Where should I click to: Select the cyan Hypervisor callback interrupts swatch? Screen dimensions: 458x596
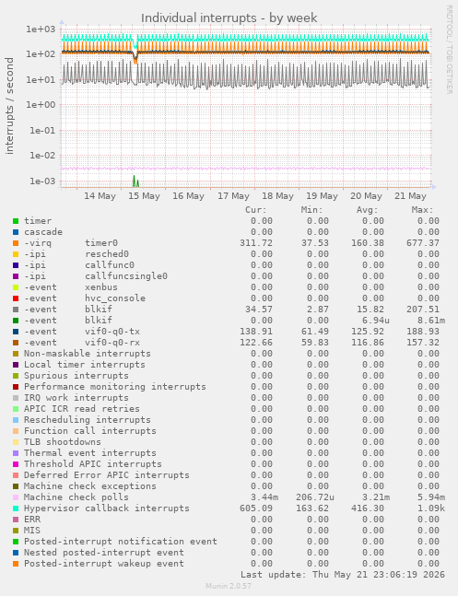coord(16,508)
